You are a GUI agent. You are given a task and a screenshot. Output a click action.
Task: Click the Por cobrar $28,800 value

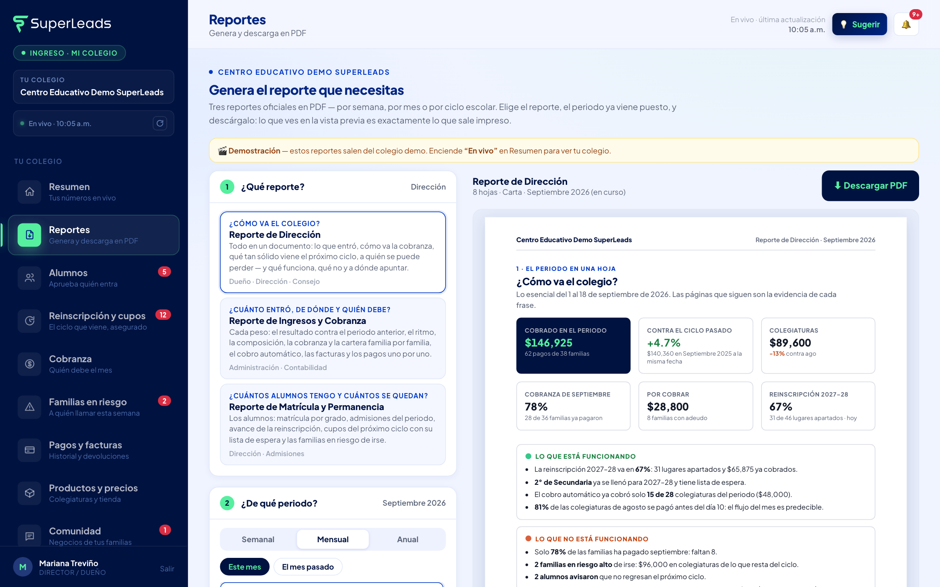pyautogui.click(x=668, y=407)
